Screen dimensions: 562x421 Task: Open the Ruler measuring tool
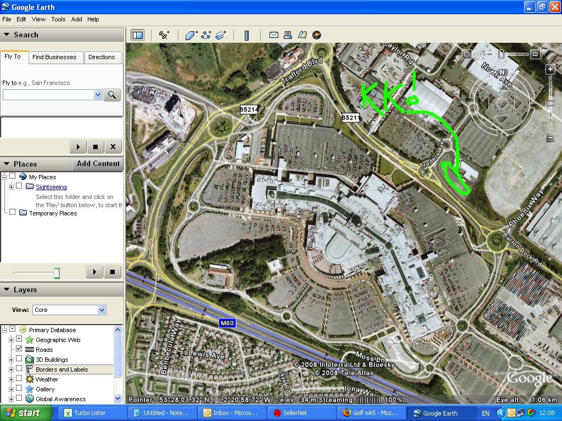[246, 35]
